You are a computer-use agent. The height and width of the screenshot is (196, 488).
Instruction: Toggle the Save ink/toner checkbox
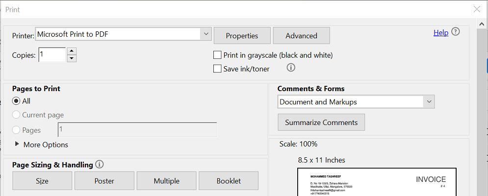(218, 69)
